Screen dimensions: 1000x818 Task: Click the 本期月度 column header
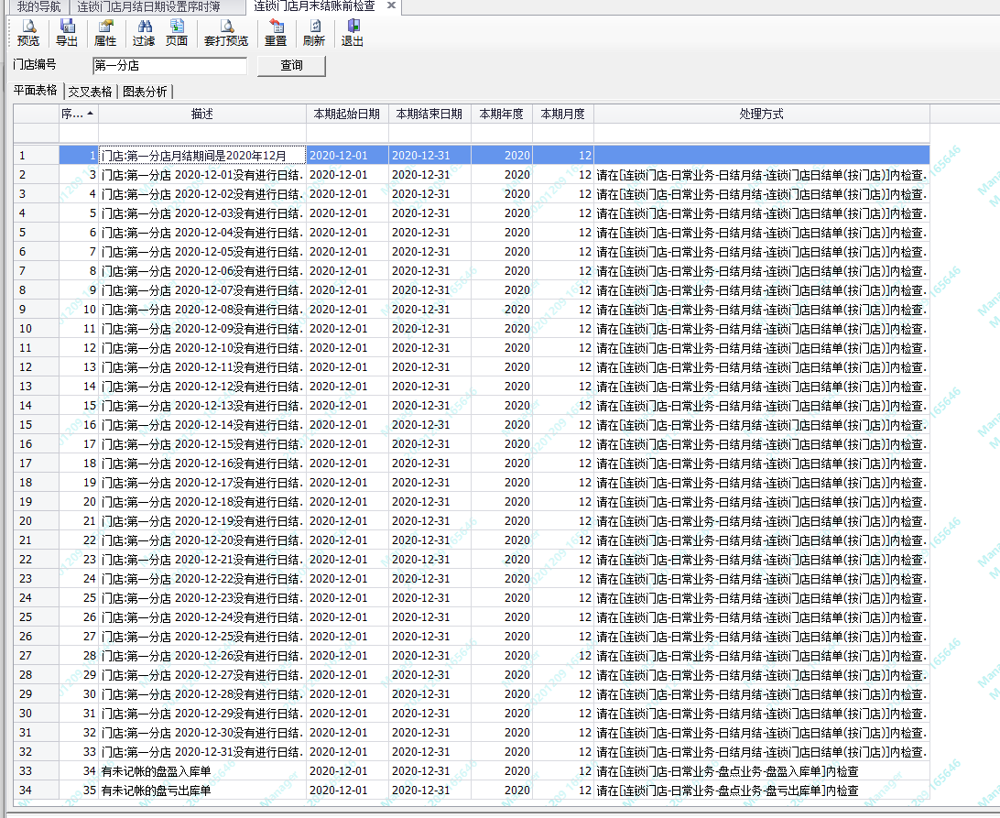(562, 115)
